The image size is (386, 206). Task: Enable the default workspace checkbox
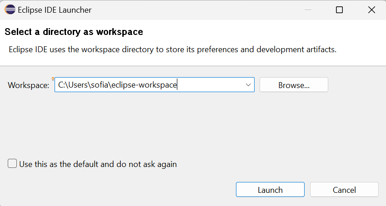12,163
